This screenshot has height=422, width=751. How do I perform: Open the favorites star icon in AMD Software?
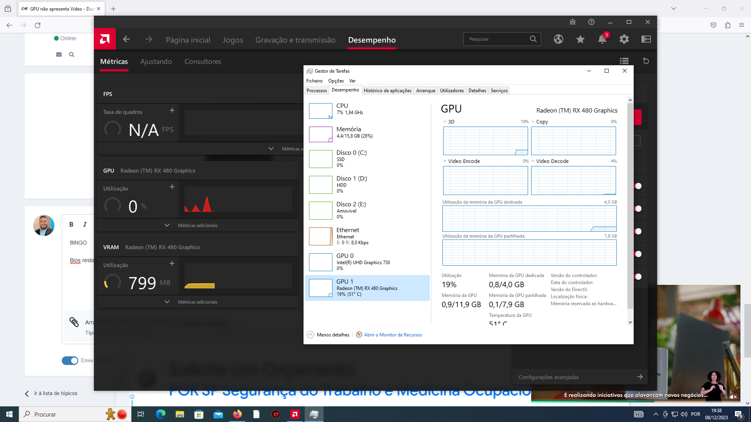580,39
